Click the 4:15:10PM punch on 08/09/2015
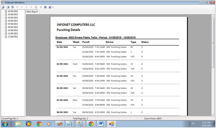Viewport: 216px width, 128px height. click(x=100, y=112)
